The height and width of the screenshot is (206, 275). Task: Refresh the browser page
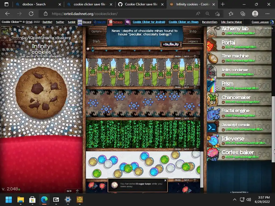[31, 14]
